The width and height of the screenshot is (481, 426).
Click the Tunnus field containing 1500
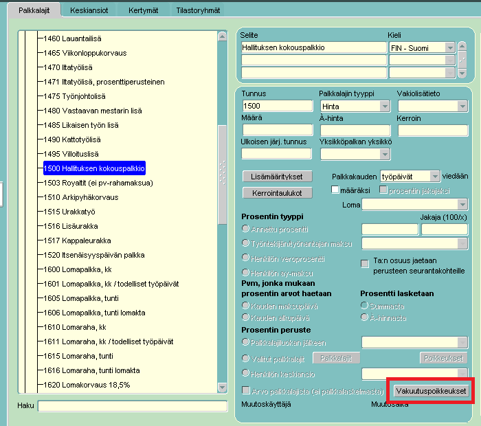coord(278,106)
